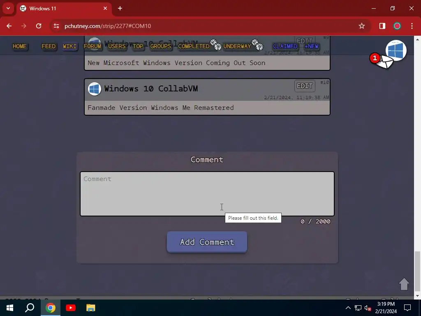Open the notification center icon

407,308
